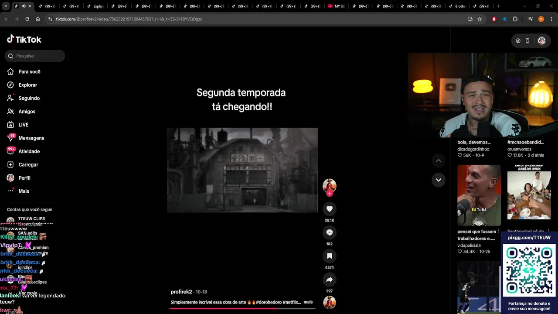The width and height of the screenshot is (558, 314).
Task: Expand the caption with mais
Action: tap(308, 302)
